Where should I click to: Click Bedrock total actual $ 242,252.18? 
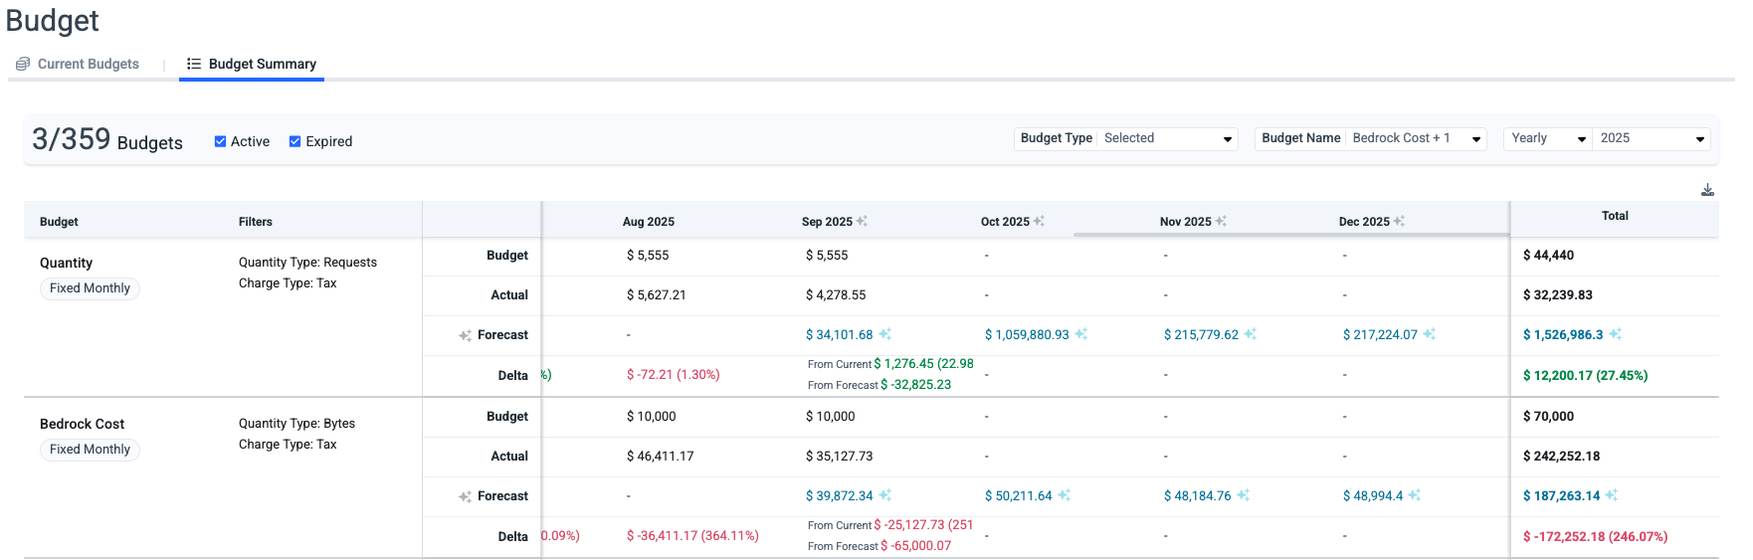(1561, 457)
